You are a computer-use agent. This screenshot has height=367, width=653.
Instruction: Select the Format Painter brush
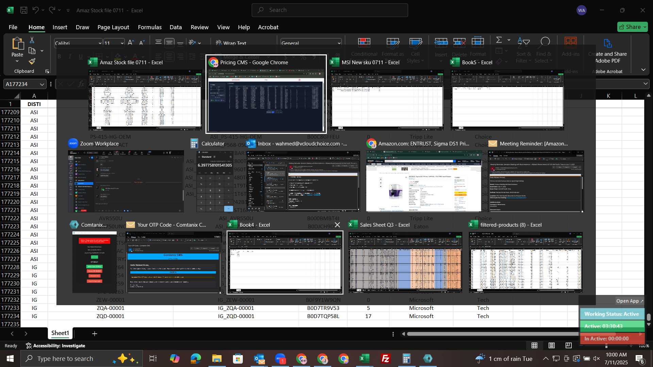[x=32, y=61]
